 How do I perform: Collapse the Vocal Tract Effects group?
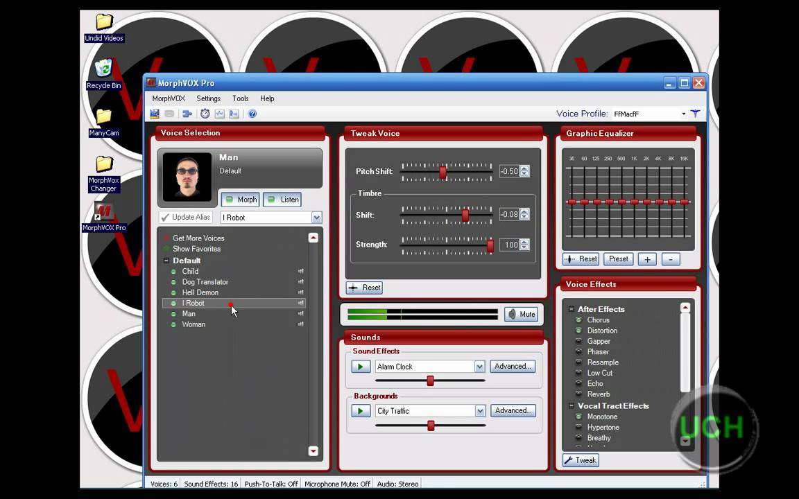click(x=572, y=406)
